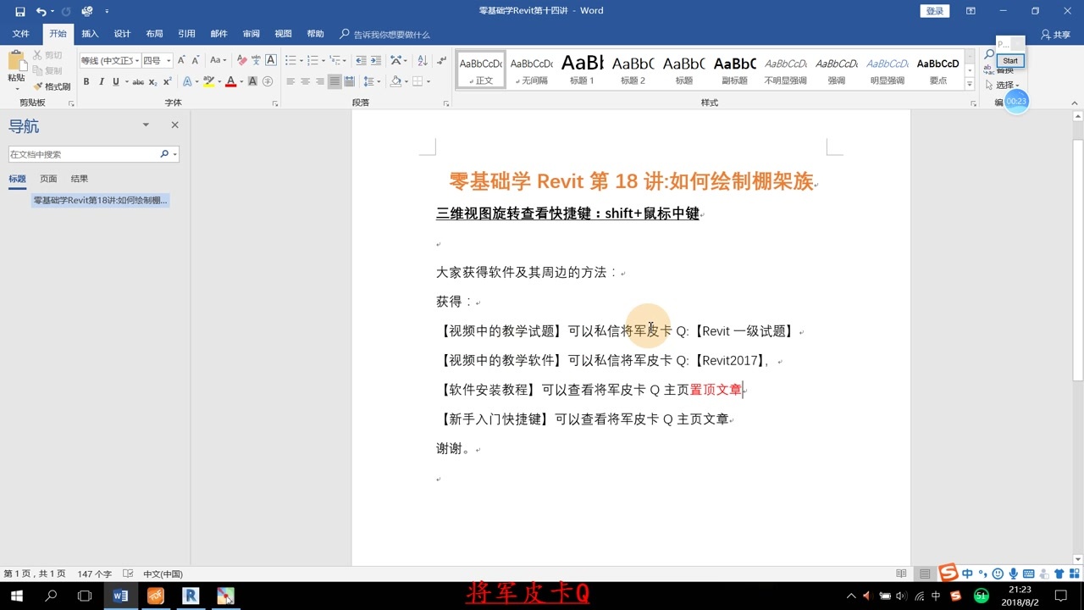Switch to the 插入 Insert tab
Image resolution: width=1084 pixels, height=610 pixels.
(x=90, y=34)
